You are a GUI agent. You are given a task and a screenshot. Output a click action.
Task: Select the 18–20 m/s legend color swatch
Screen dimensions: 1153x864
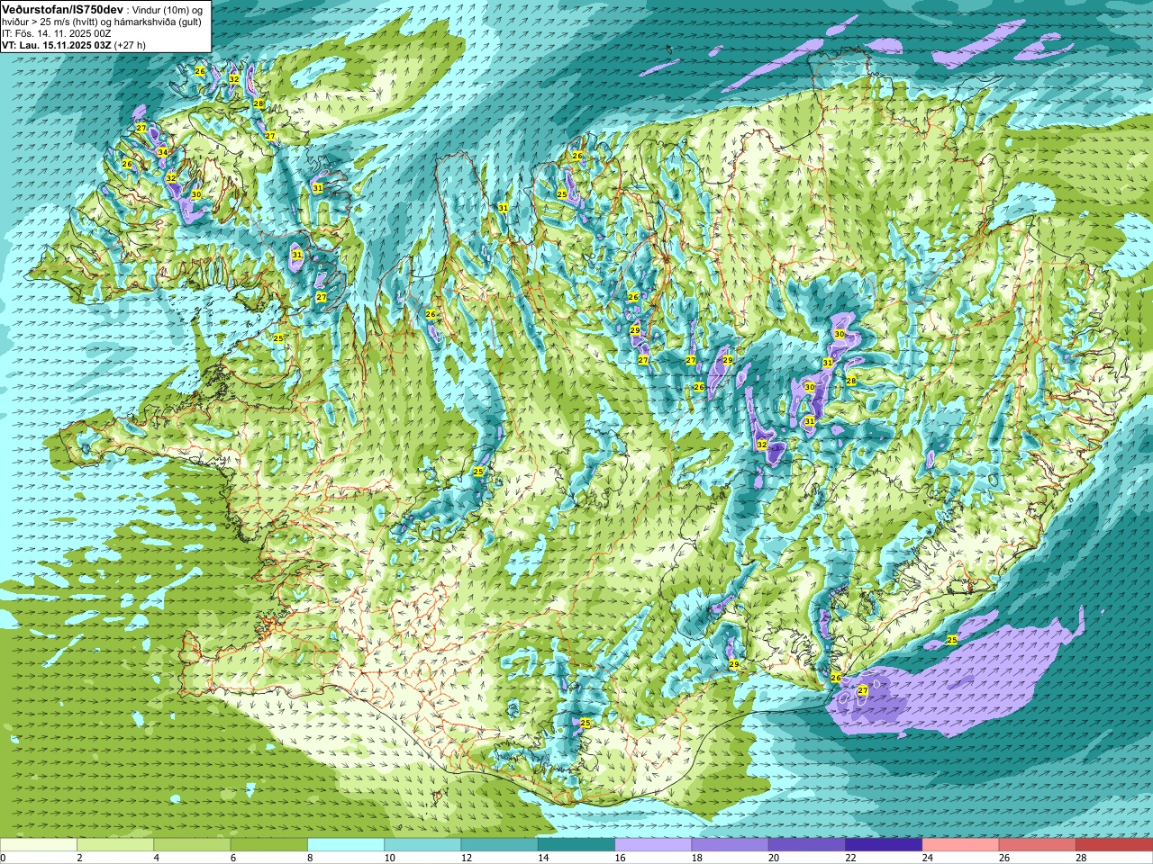point(731,845)
